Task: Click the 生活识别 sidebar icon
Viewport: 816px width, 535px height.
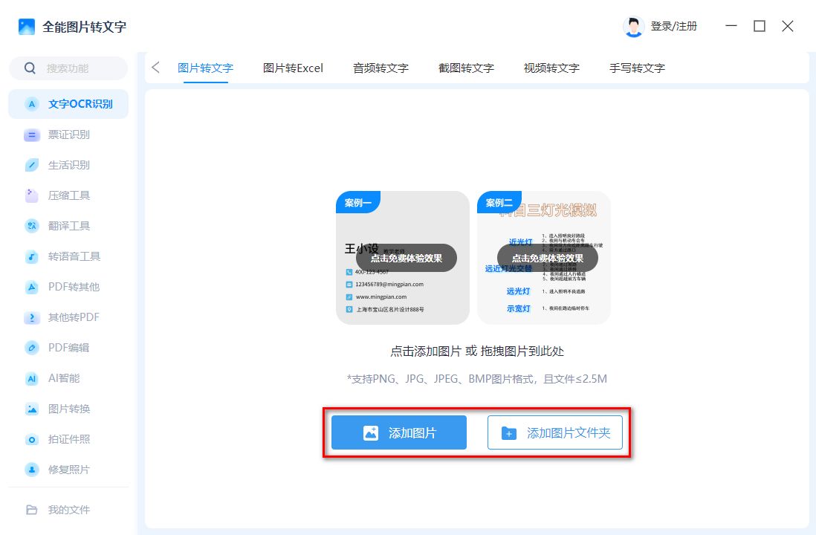Action: click(x=32, y=165)
